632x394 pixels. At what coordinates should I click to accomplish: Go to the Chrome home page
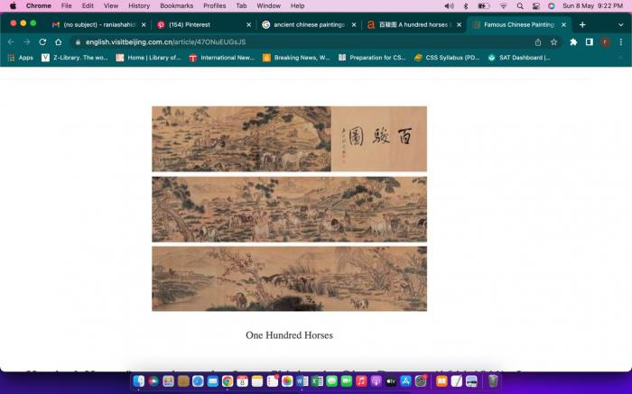click(59, 41)
